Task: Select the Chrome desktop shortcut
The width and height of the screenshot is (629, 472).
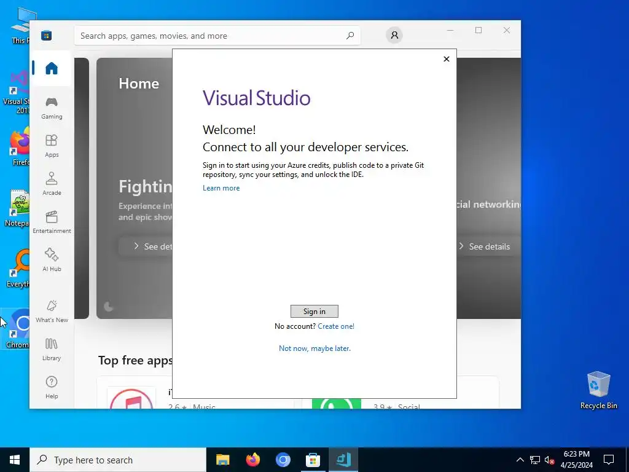Action: point(16,328)
